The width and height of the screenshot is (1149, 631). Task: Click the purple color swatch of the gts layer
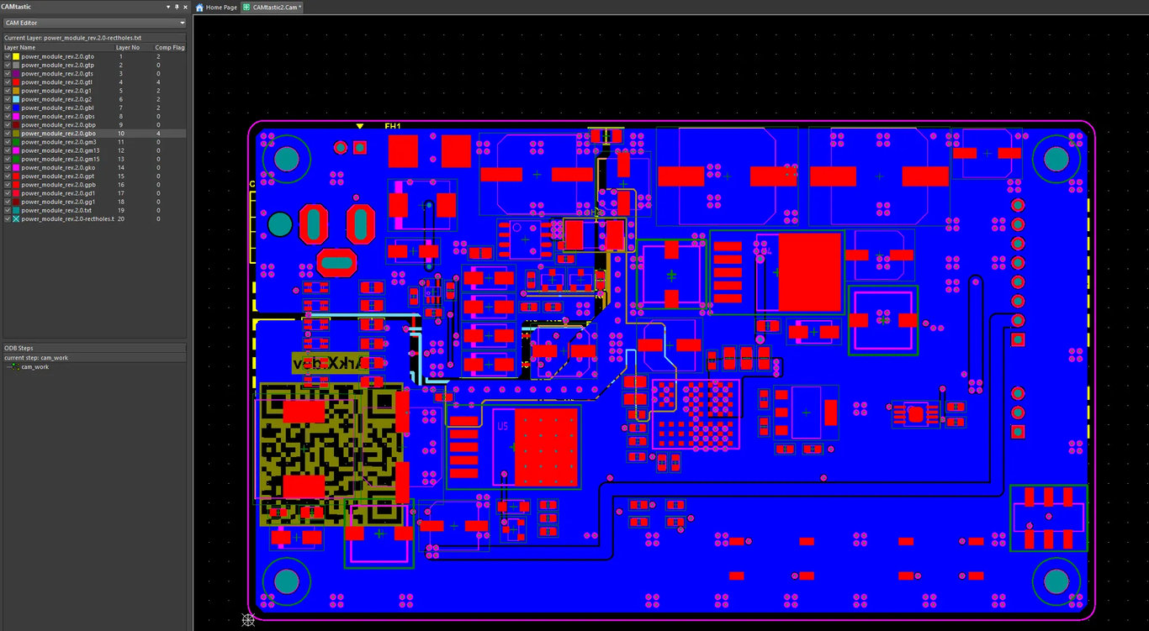point(16,74)
